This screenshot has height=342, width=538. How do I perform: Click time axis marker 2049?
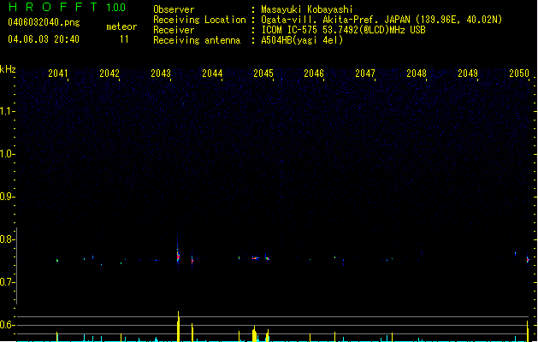point(468,74)
